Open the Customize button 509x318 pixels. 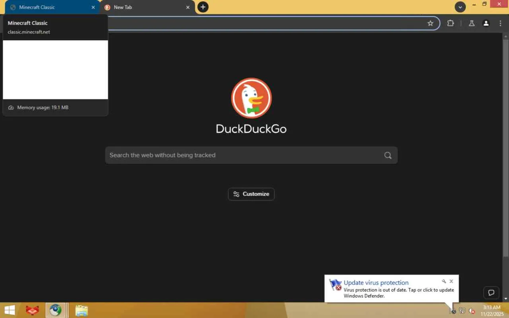click(x=251, y=194)
